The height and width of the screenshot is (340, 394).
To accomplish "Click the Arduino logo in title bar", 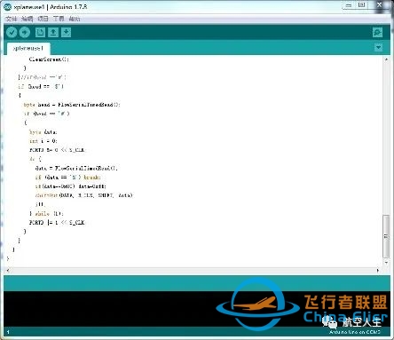I will (x=8, y=7).
